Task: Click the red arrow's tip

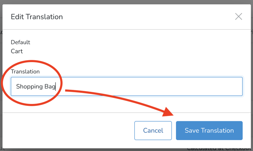Action: (173, 113)
